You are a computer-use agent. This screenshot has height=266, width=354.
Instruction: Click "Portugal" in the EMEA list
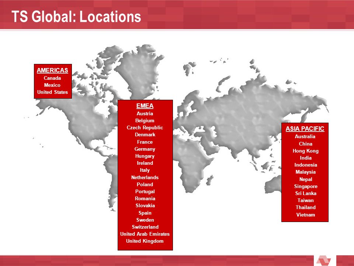point(145,191)
